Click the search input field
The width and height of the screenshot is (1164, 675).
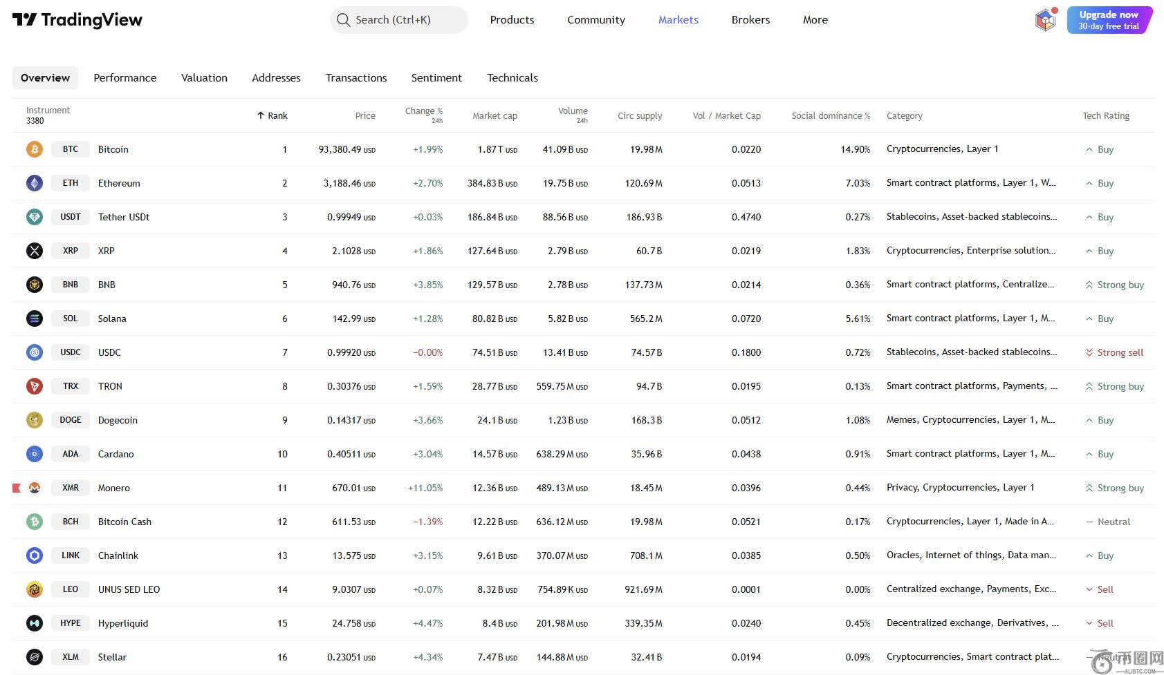(x=399, y=20)
